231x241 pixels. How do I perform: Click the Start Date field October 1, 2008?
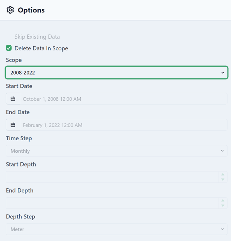(124, 99)
